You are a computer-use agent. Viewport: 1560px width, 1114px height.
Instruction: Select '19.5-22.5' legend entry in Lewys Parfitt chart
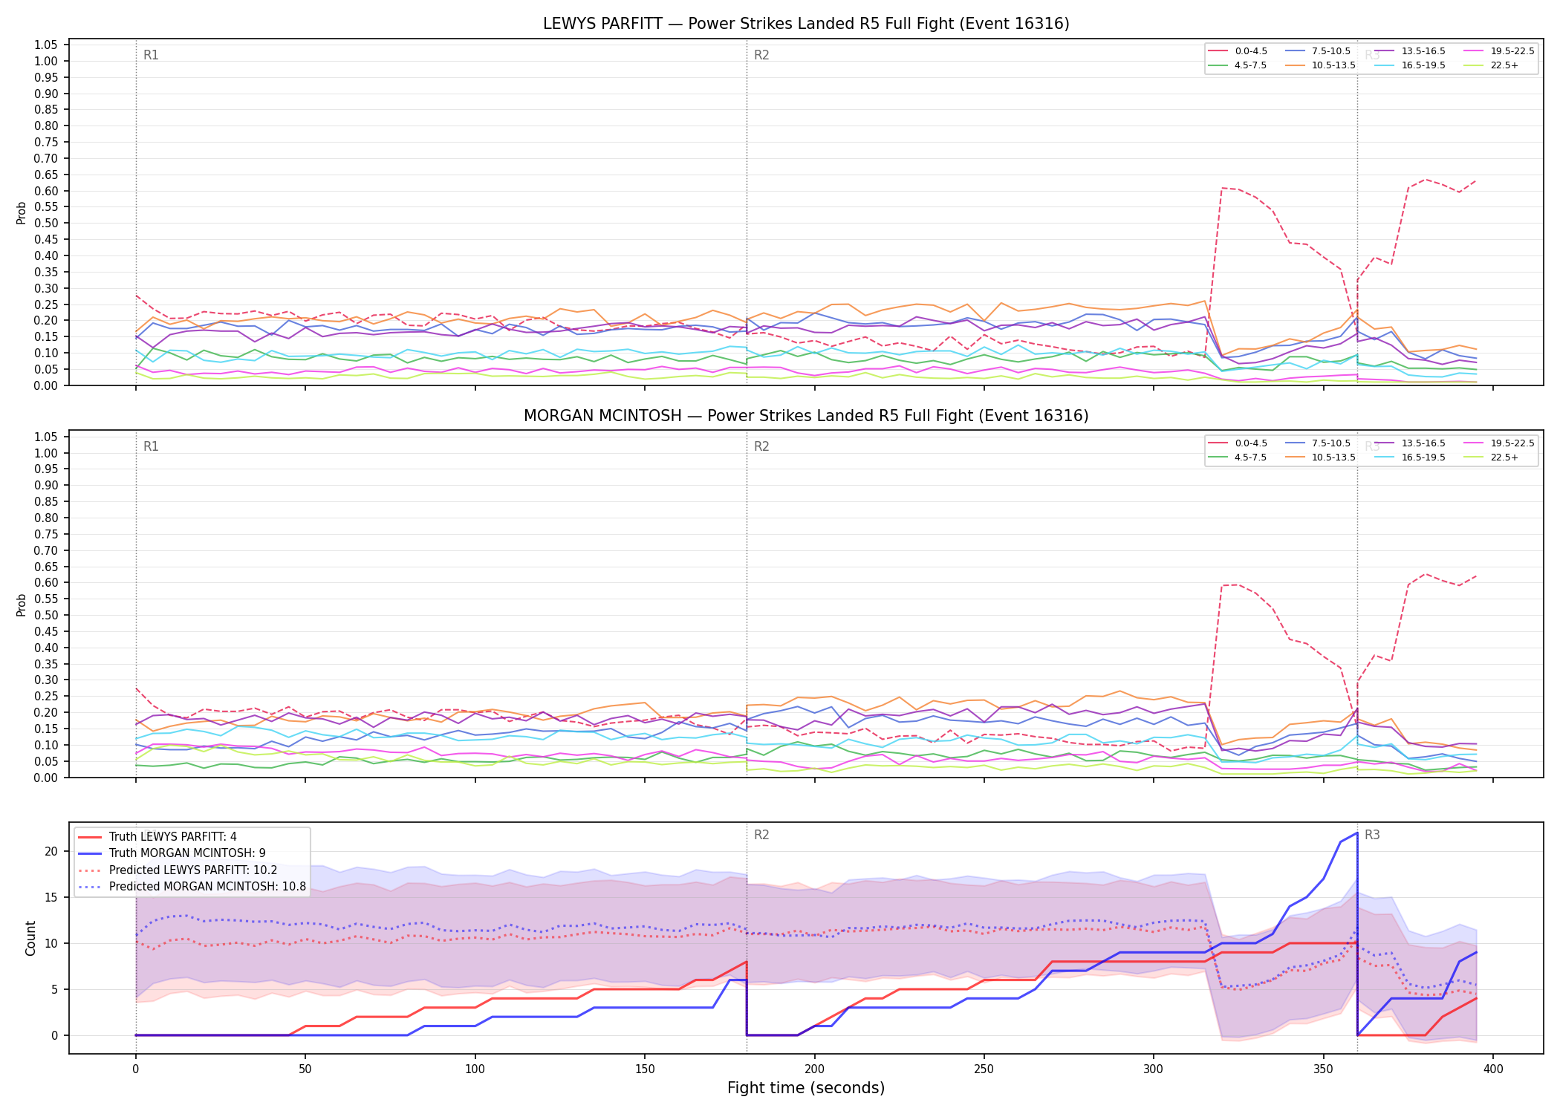coord(1499,51)
